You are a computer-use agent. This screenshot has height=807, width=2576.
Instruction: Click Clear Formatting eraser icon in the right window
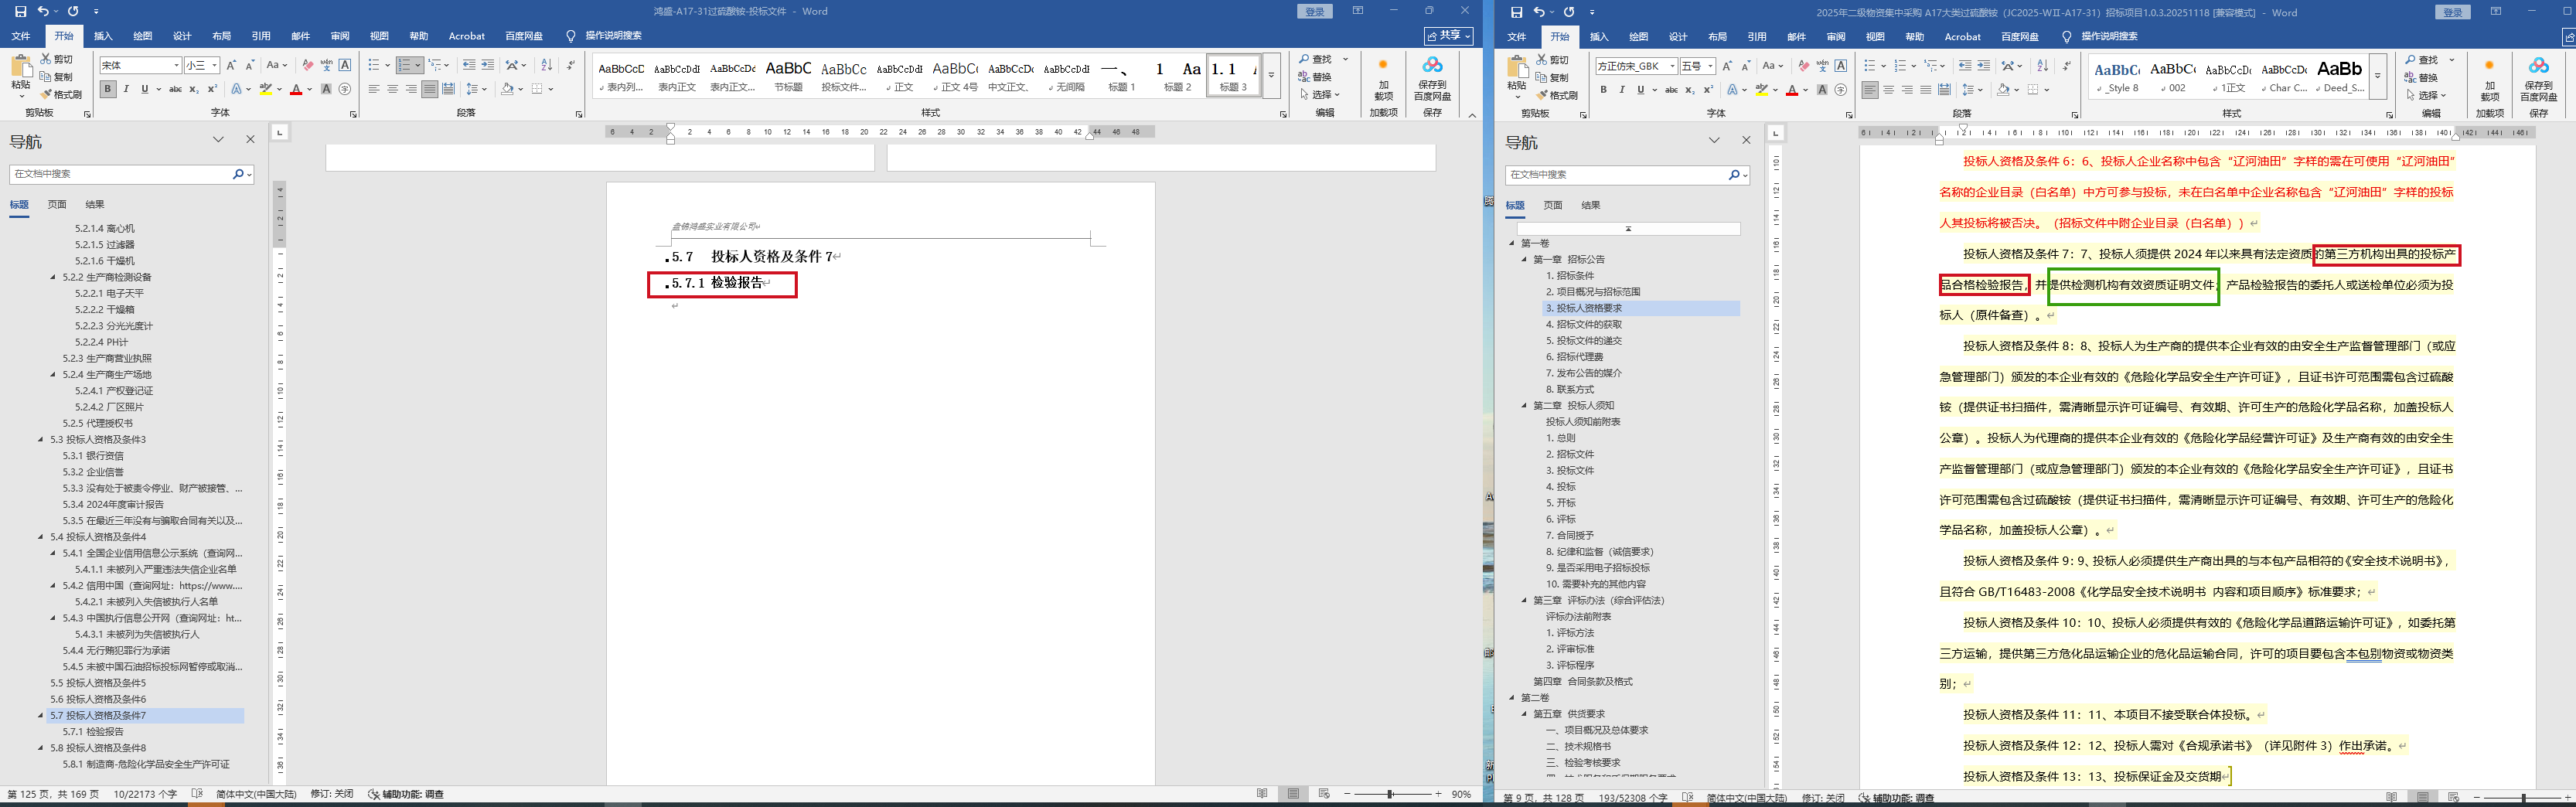1803,66
